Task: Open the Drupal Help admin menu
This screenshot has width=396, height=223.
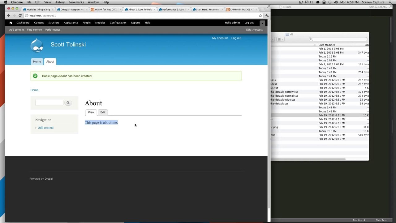Action: click(x=148, y=23)
